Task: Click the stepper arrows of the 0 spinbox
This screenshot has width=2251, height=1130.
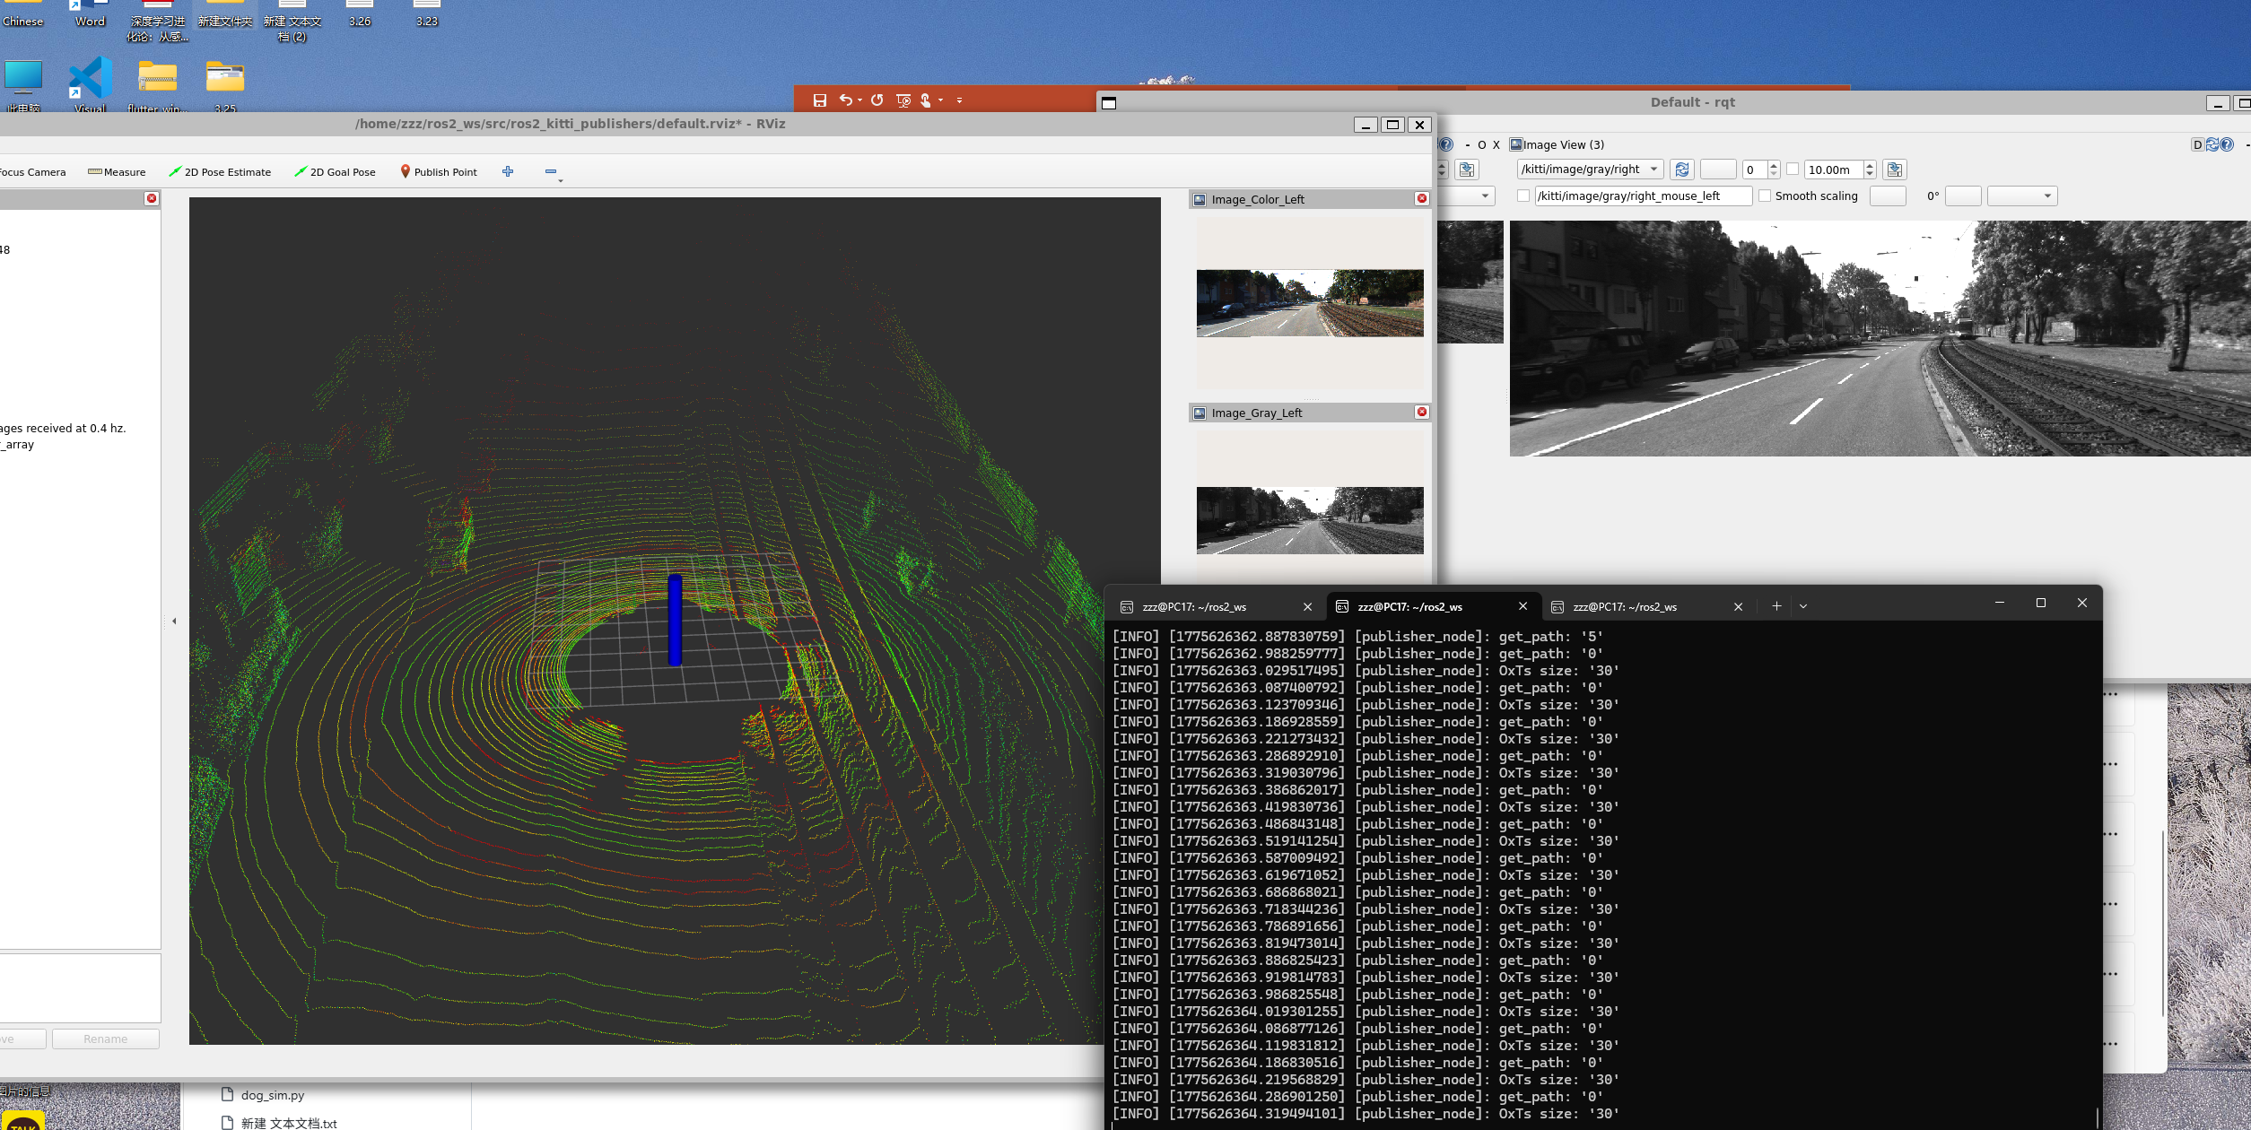Action: [1774, 169]
